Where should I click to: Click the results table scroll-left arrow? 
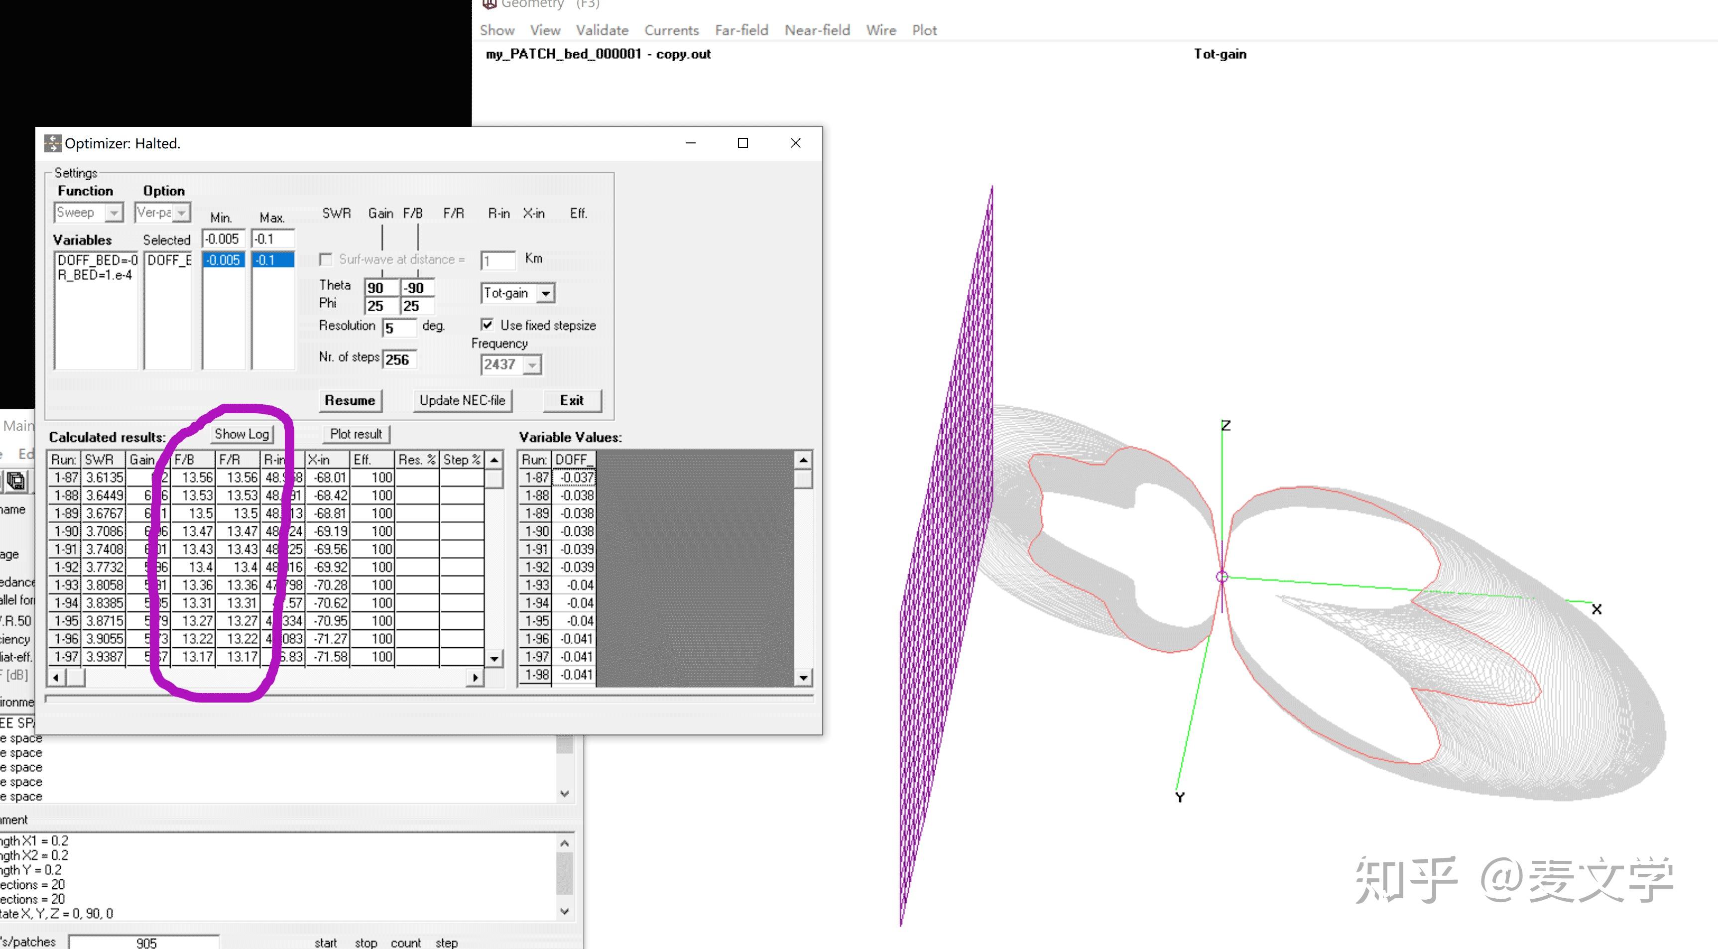tap(56, 678)
